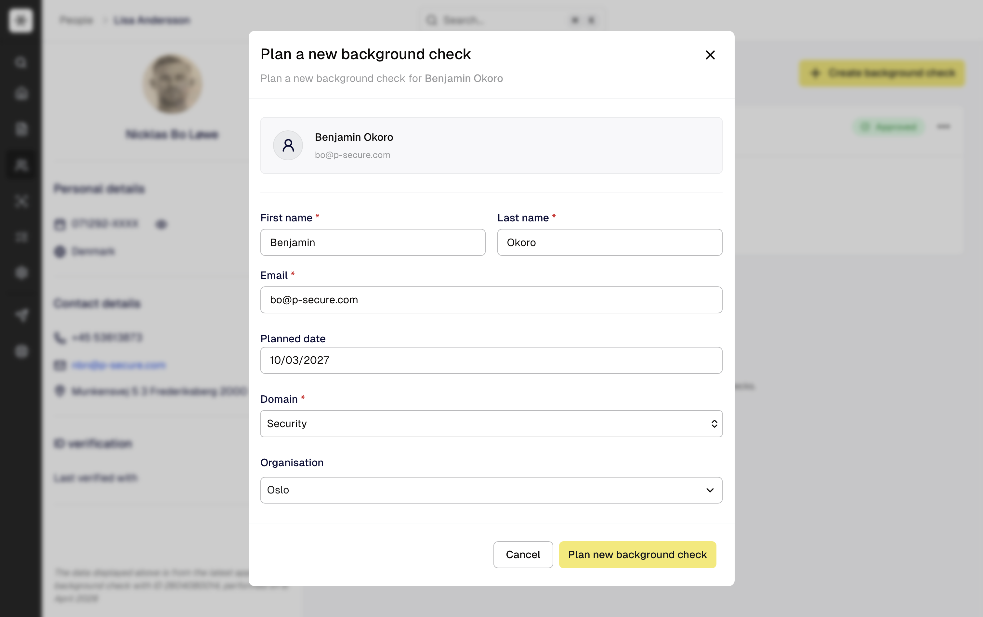Click the Email input field

click(x=491, y=300)
